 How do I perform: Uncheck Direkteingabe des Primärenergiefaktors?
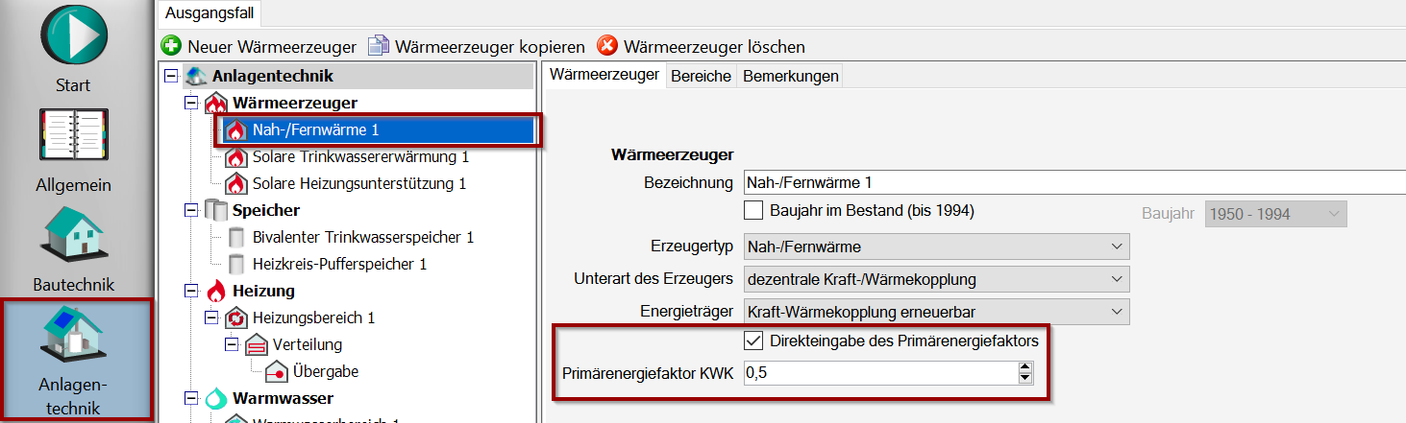coord(754,341)
